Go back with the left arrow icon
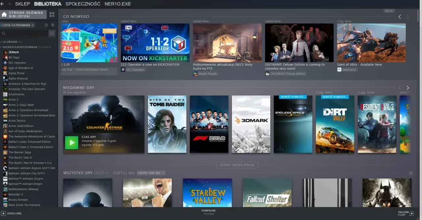422x220 pixels. click(2, 4)
